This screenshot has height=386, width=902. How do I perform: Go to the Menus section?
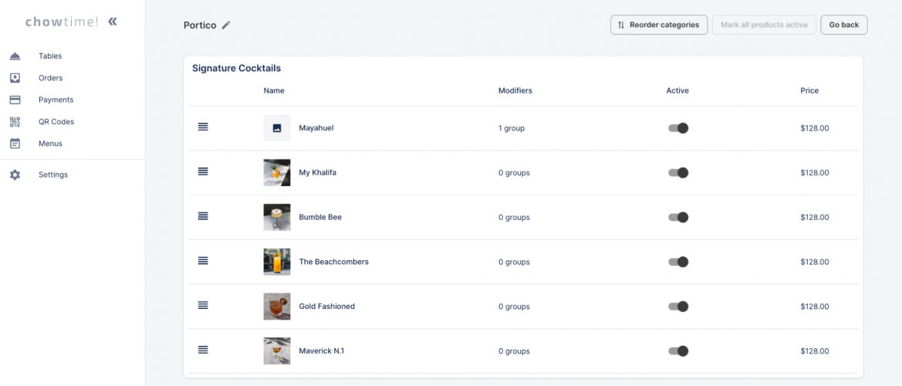(x=50, y=144)
